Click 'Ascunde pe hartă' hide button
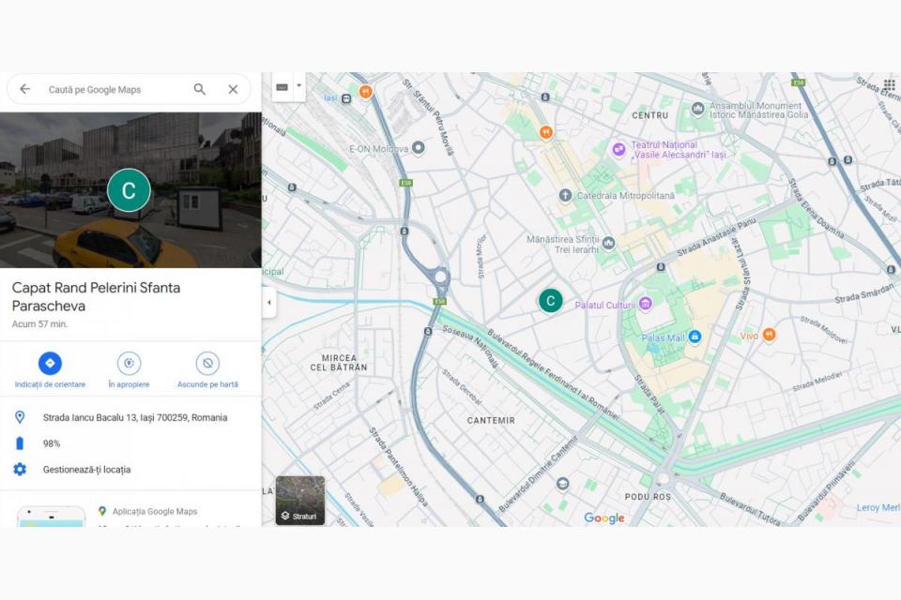The height and width of the screenshot is (600, 901). pyautogui.click(x=207, y=370)
